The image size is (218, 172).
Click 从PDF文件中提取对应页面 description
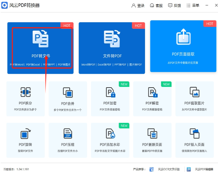[x=183, y=63]
